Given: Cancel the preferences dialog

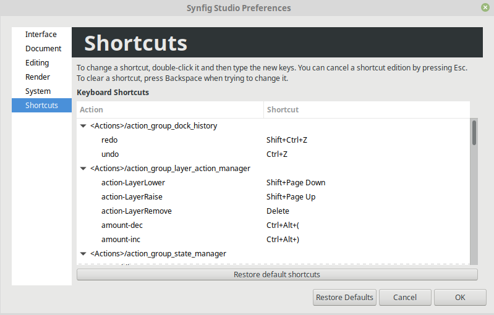Looking at the screenshot, I should [405, 297].
